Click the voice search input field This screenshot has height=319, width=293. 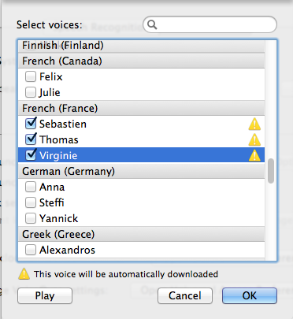pyautogui.click(x=210, y=24)
